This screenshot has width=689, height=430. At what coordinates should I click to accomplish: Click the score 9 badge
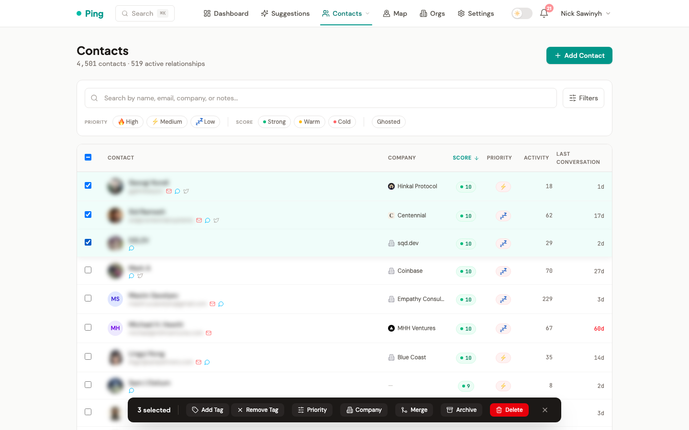pyautogui.click(x=466, y=386)
